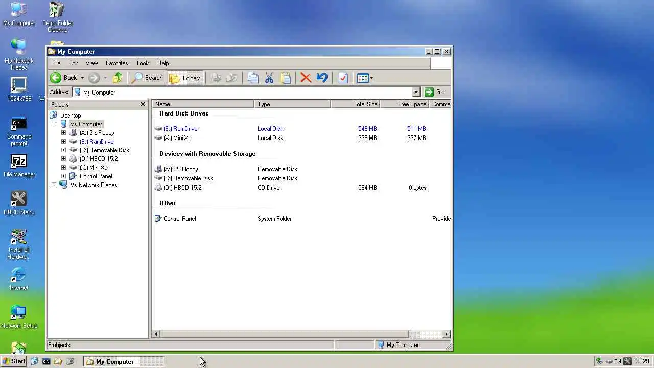
Task: Open the View menu
Action: point(91,63)
